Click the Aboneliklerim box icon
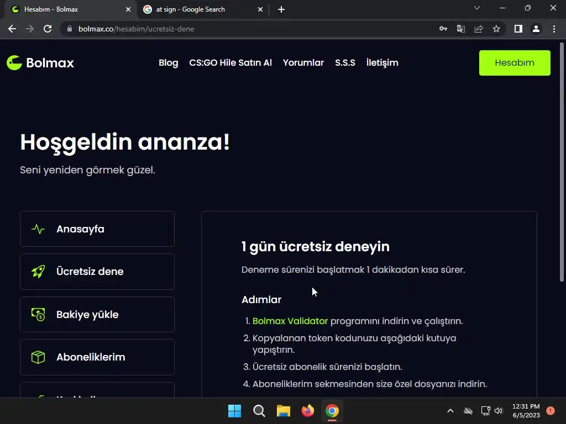 pos(38,357)
